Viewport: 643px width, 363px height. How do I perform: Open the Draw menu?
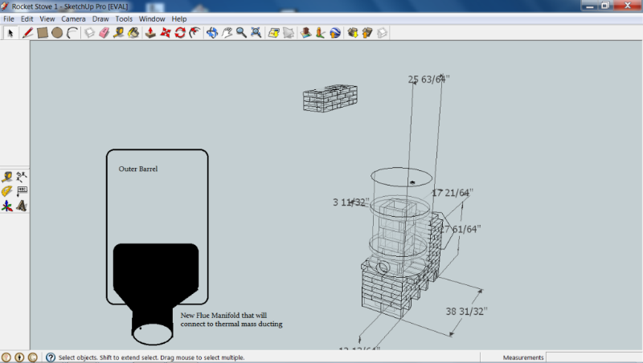point(100,18)
